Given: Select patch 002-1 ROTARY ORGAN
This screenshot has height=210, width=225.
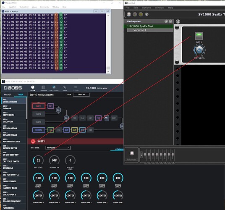Looking at the screenshot, I should [14, 127].
